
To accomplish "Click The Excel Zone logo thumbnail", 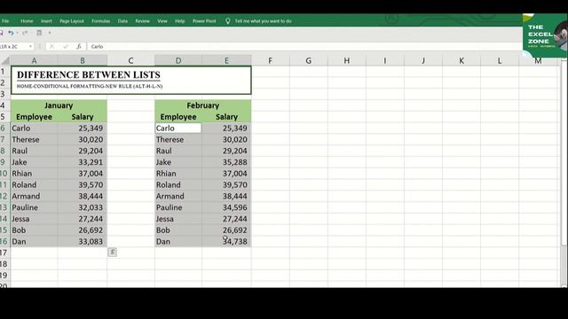I will (545, 35).
